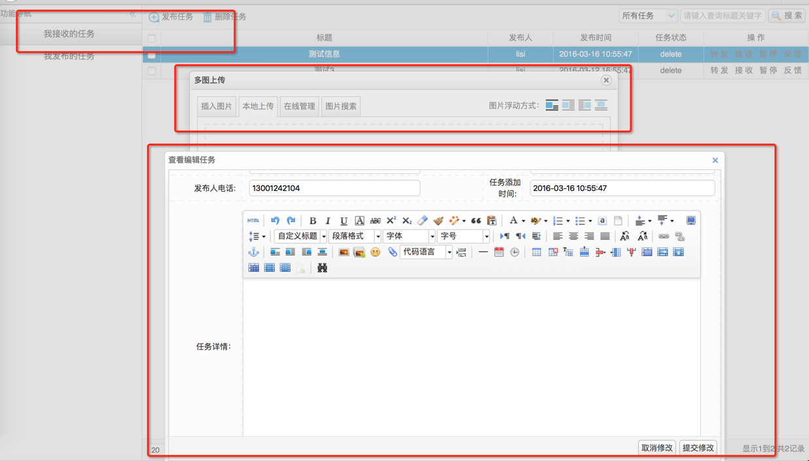Viewport: 809px width, 461px height.
Task: Insert an anchor
Action: tap(253, 252)
